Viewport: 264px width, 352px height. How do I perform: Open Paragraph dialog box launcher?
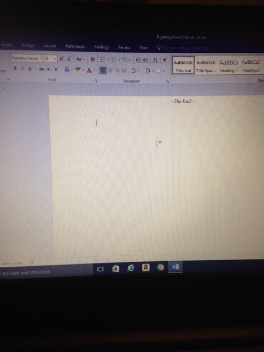(x=168, y=81)
